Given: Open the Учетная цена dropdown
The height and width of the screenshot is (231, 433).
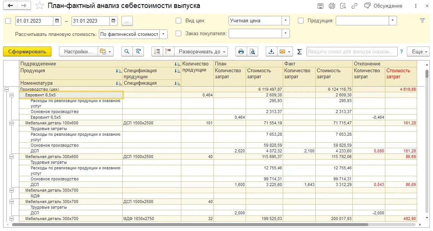Looking at the screenshot, I should point(285,21).
